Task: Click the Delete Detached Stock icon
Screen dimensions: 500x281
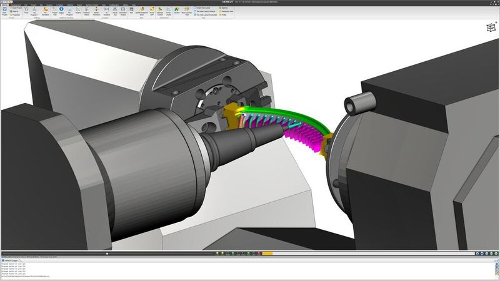Action: [x=142, y=11]
